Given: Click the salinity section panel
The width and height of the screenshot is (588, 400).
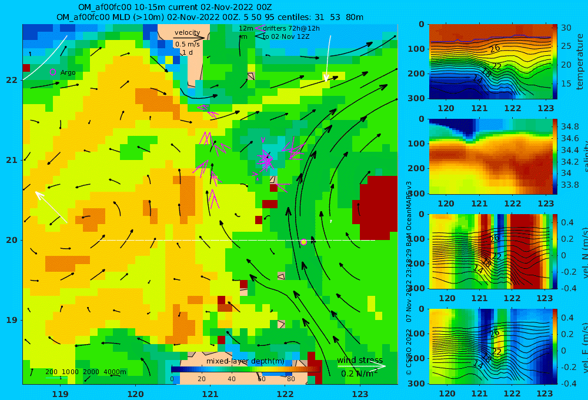Looking at the screenshot, I should point(490,156).
